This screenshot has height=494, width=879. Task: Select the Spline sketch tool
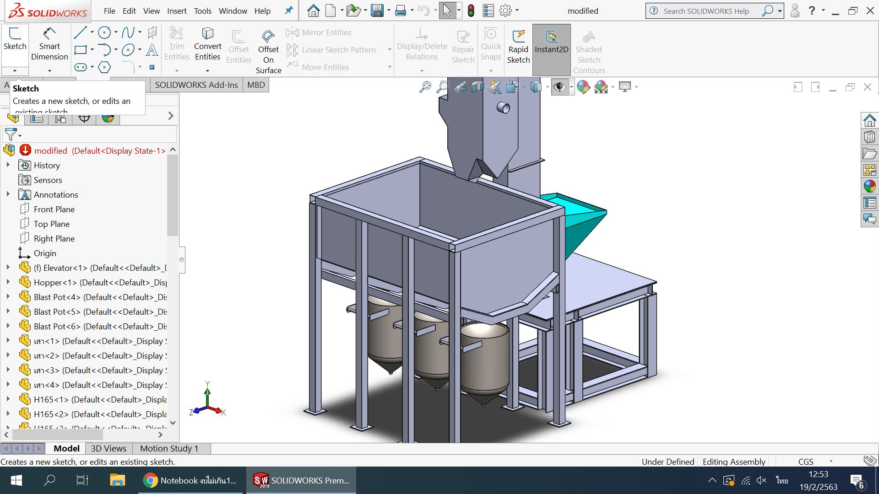pos(128,32)
